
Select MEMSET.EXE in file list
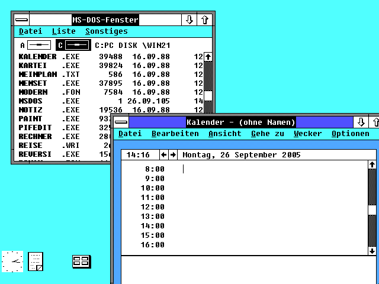point(111,83)
